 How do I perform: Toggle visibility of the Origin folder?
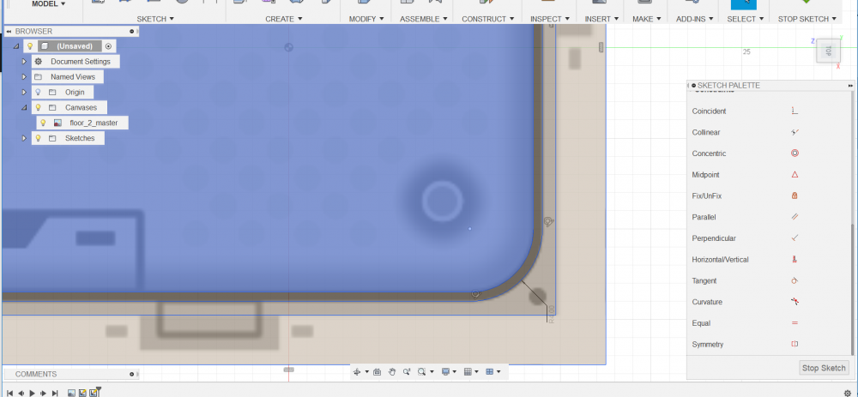point(38,92)
